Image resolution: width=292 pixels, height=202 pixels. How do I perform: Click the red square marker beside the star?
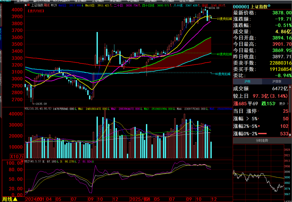[x=28, y=5]
